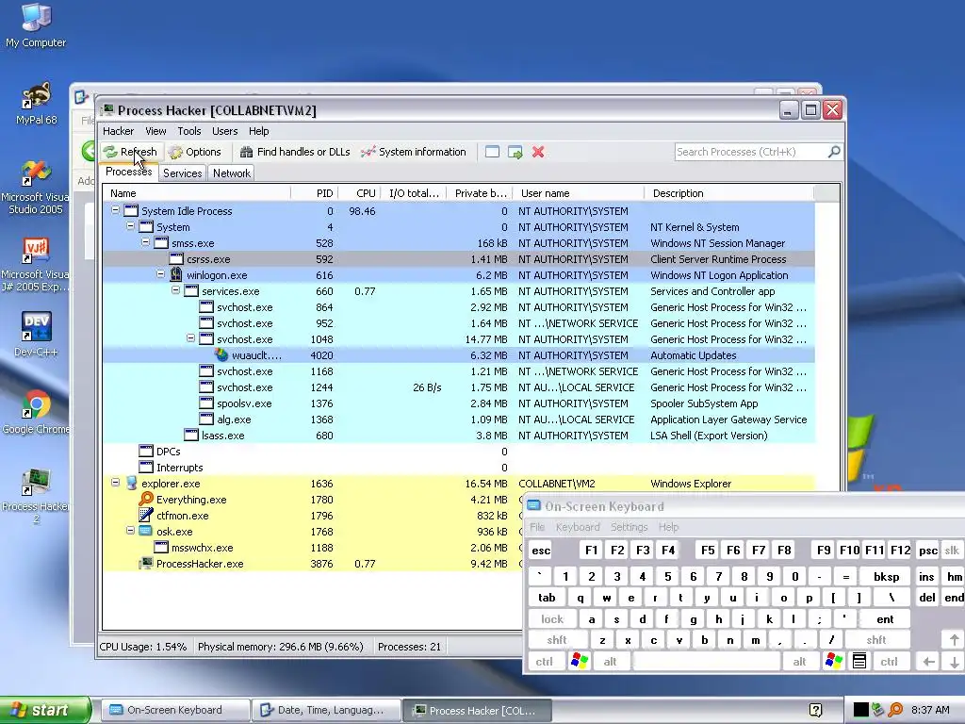Viewport: 965px width, 724px height.
Task: Select the Everything.exe magnifier icon
Action: coord(146,500)
